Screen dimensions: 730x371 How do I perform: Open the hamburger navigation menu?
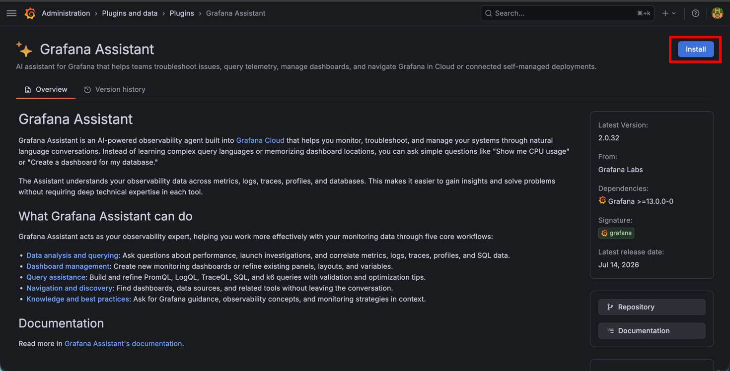(x=11, y=13)
